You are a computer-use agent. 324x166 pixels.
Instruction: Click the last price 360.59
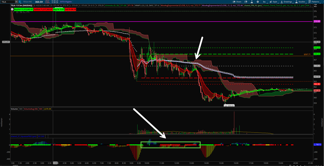39,2
